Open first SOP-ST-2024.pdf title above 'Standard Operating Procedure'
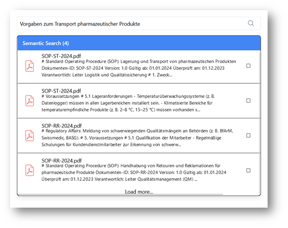 click(61, 56)
